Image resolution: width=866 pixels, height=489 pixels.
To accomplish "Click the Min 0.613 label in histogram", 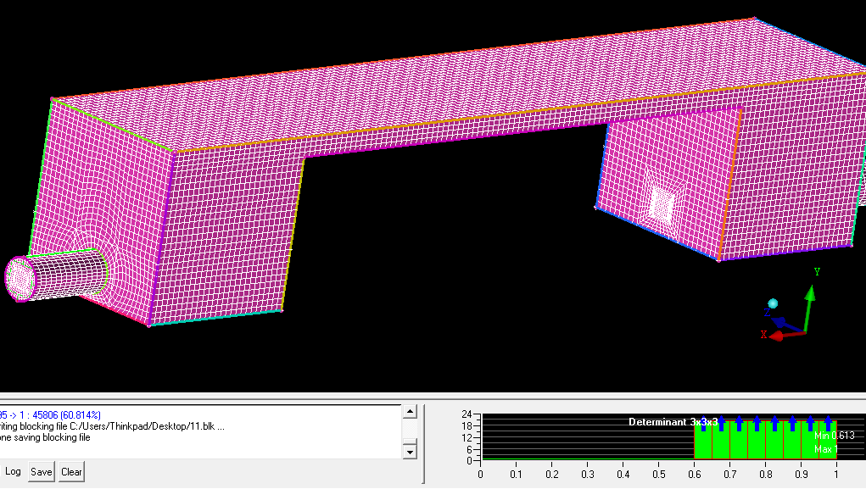I will 835,436.
